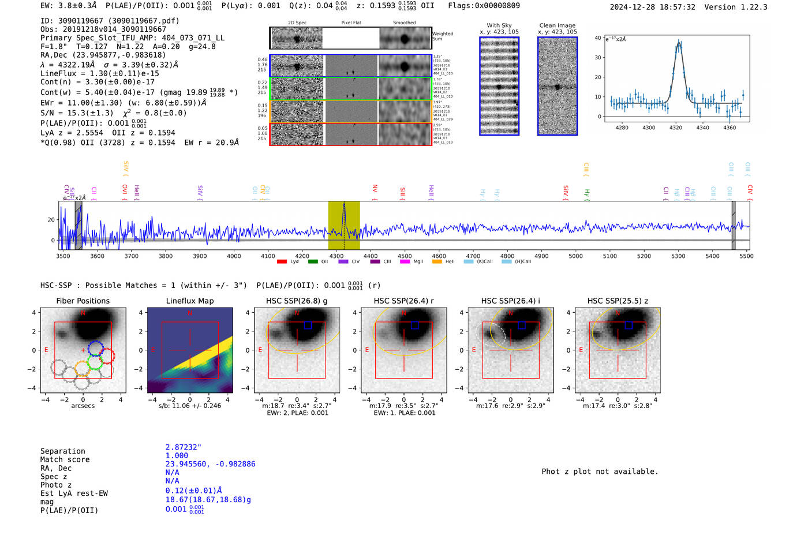The image size is (808, 550).
Task: Click the s/b: 11.06 +/- 0.246 caption
Action: coord(190,406)
